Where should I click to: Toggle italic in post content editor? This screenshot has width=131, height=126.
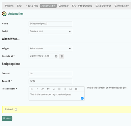(37, 89)
